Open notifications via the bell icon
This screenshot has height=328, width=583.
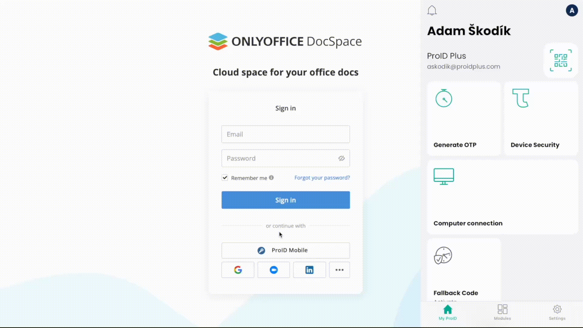coord(432,10)
